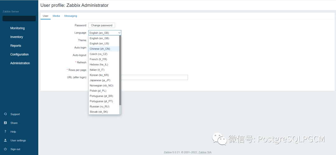Choose Japanese (ja_JP) language option
This screenshot has width=336, height=155.
104,80
